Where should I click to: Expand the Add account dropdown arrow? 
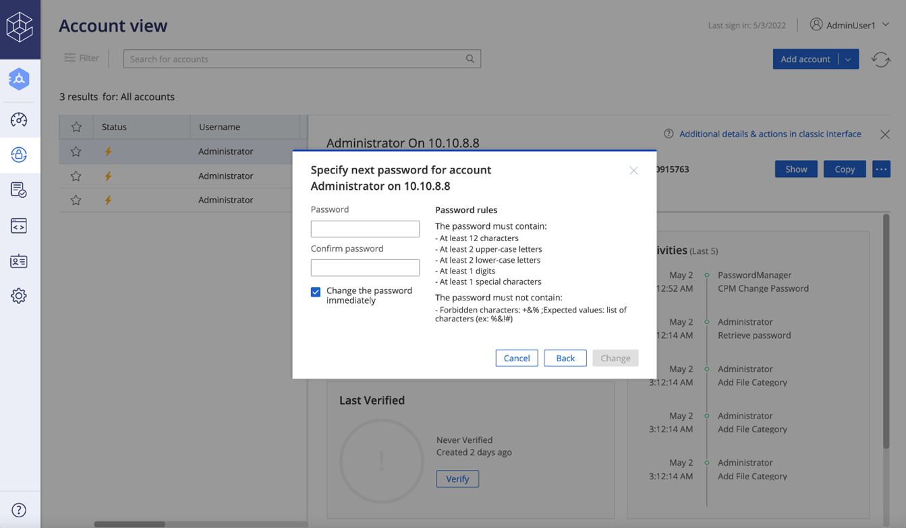848,59
